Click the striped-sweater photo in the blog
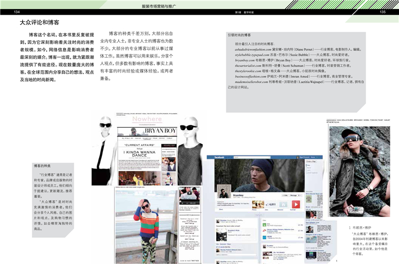 (146, 222)
